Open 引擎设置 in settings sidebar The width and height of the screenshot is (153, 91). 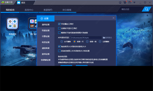46,36
